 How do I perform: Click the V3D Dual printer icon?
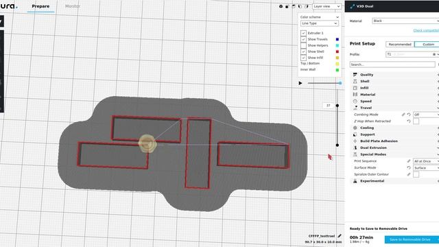click(x=352, y=6)
